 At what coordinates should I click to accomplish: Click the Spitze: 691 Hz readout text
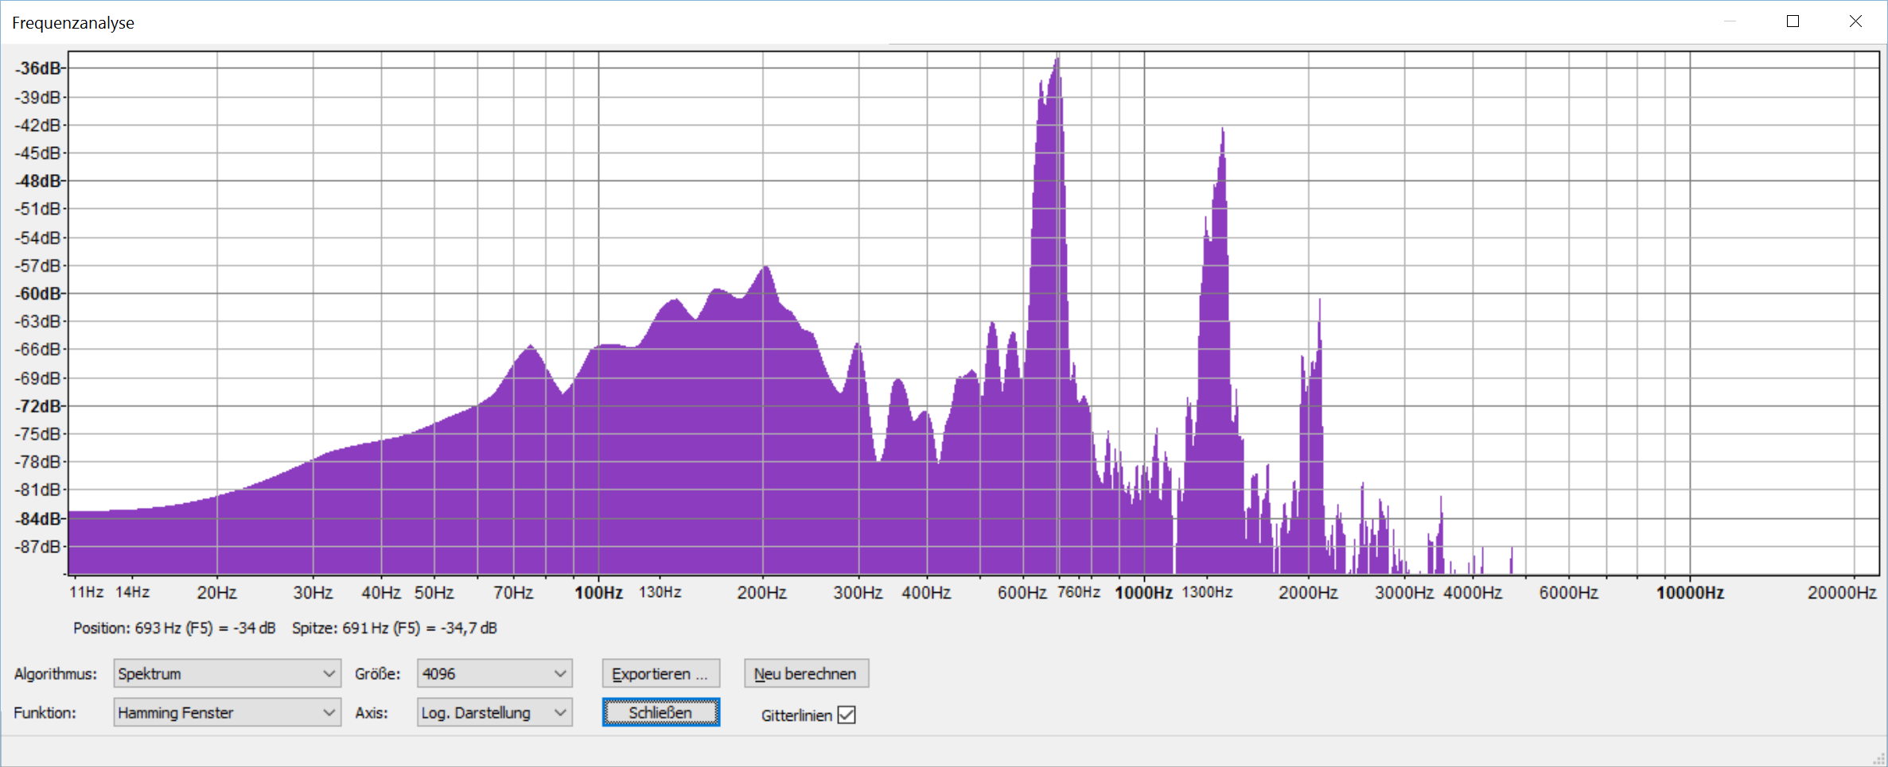click(395, 628)
